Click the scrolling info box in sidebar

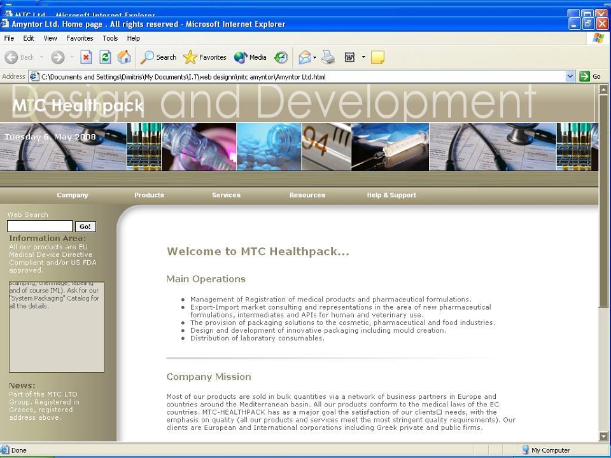click(x=57, y=327)
